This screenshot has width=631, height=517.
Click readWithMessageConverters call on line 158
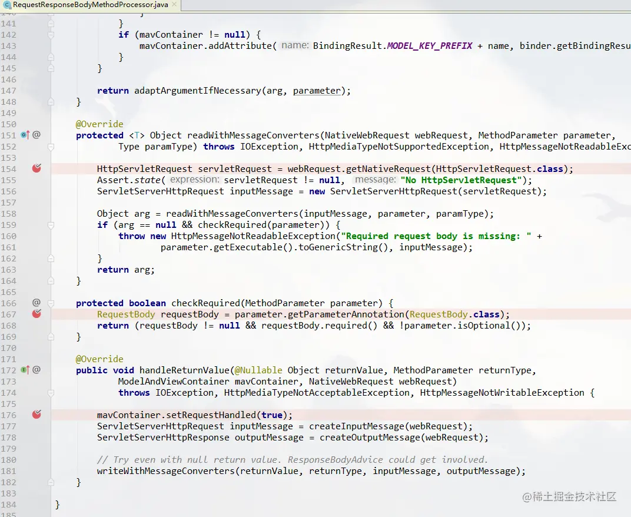click(x=232, y=214)
